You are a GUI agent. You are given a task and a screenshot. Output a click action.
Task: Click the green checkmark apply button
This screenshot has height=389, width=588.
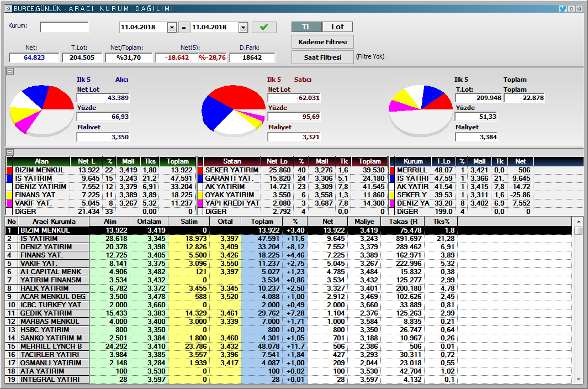click(x=264, y=27)
